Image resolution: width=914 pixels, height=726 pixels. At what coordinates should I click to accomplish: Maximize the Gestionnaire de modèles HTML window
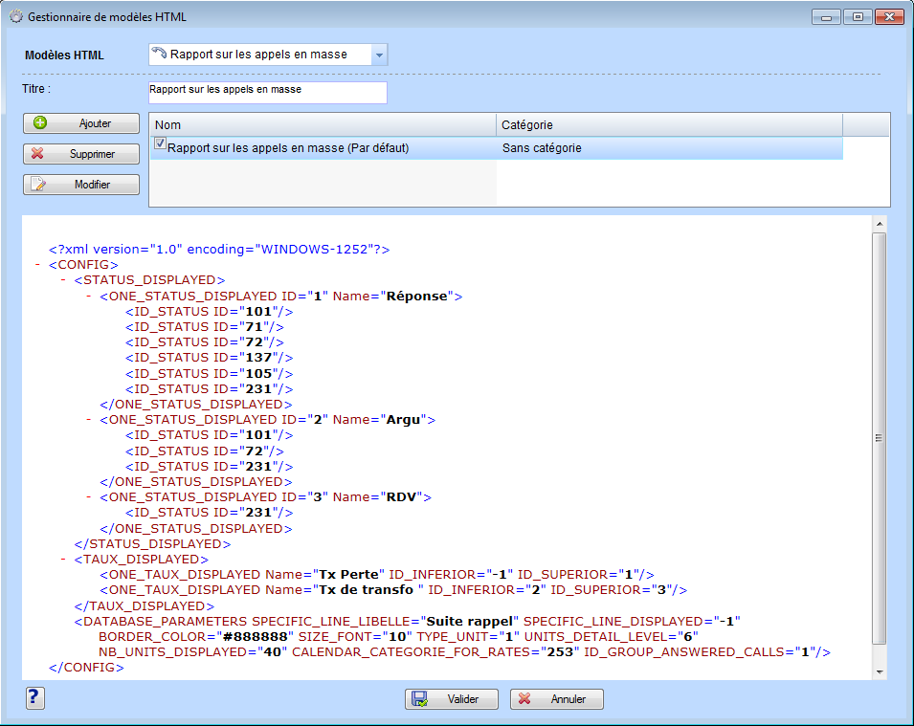pos(858,17)
